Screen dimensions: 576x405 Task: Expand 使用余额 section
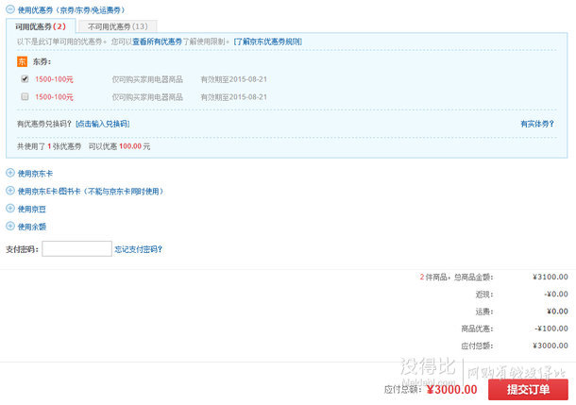10,227
